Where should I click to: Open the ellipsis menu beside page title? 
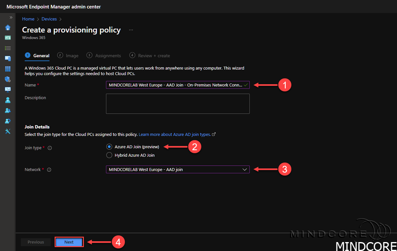131,30
